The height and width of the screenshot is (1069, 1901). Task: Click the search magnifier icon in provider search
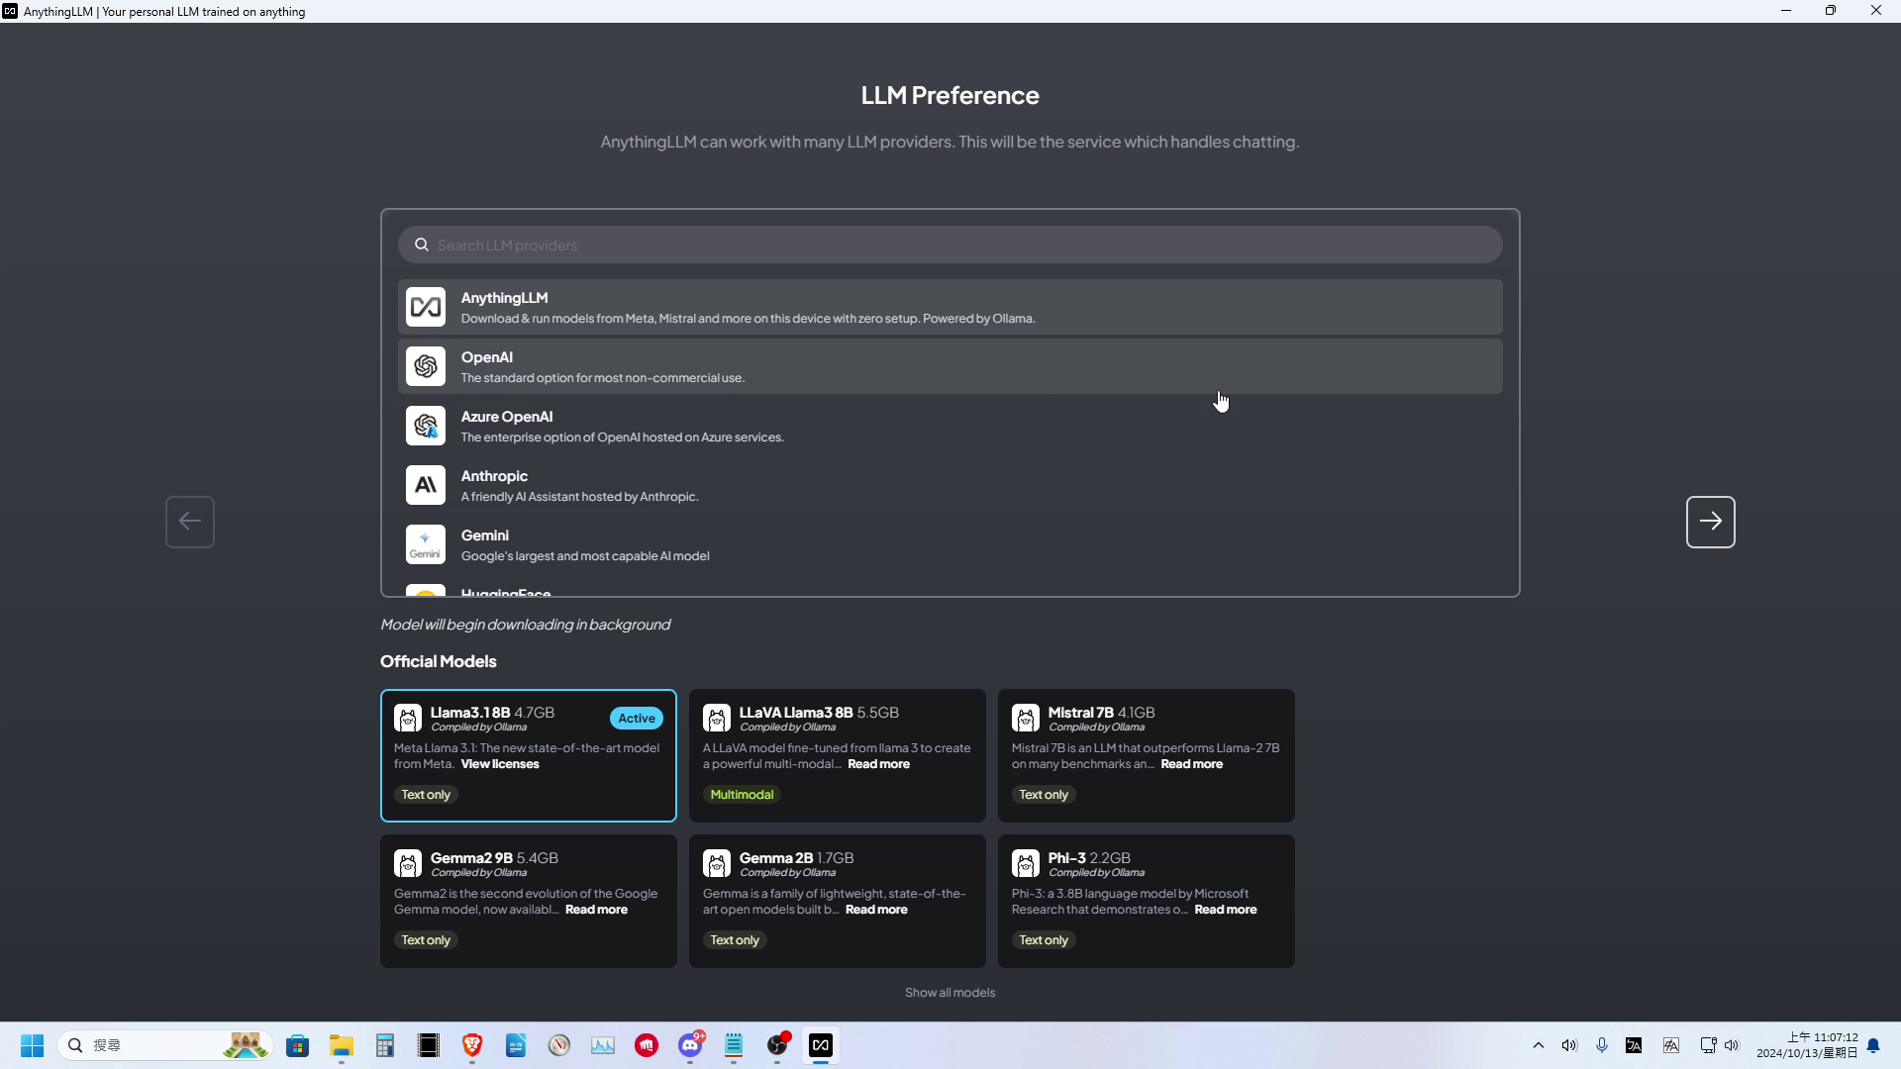[x=422, y=244]
